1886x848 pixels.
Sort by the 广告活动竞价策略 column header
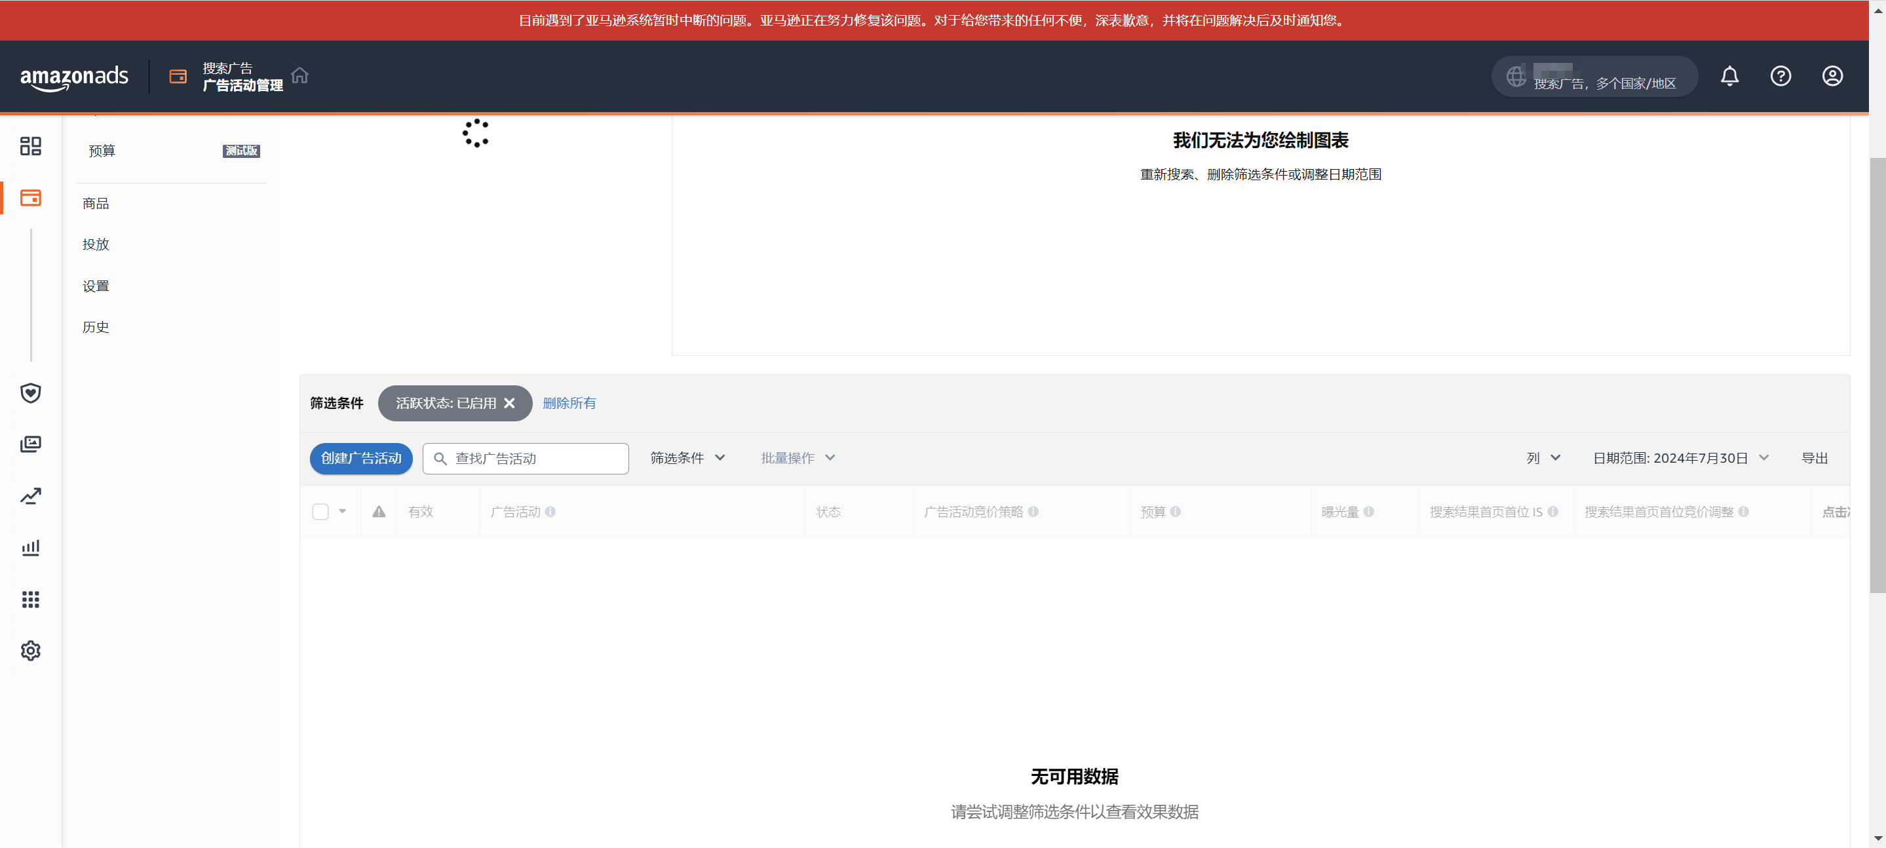coord(973,512)
